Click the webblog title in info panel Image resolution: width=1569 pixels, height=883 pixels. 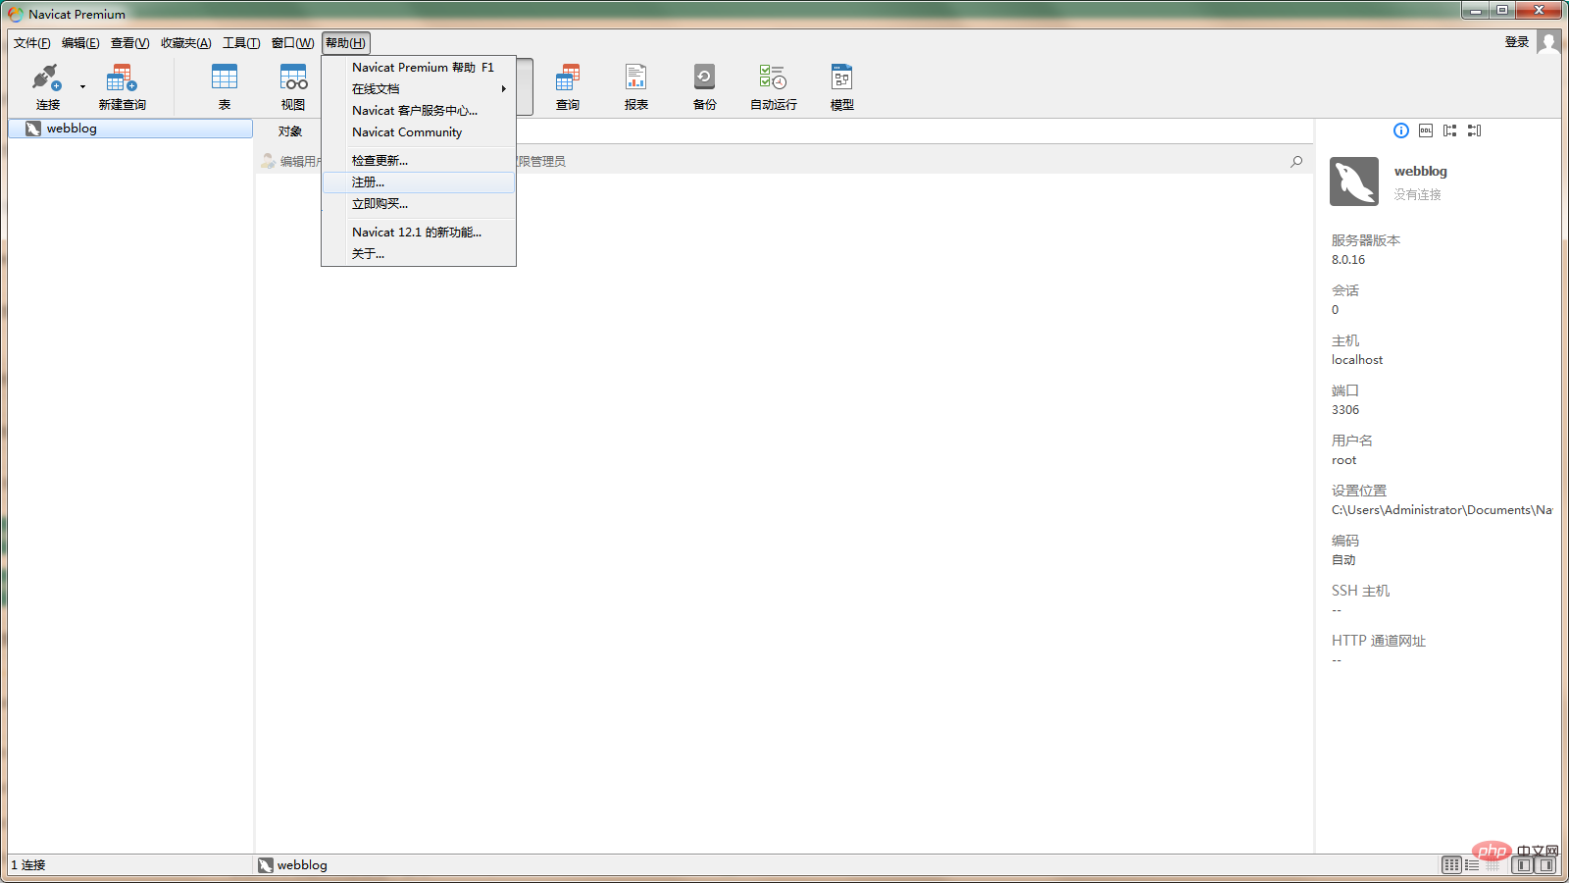[x=1421, y=172]
